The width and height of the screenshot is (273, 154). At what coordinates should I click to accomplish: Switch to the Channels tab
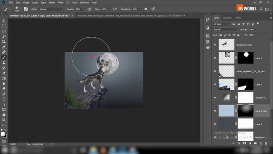[x=227, y=18]
